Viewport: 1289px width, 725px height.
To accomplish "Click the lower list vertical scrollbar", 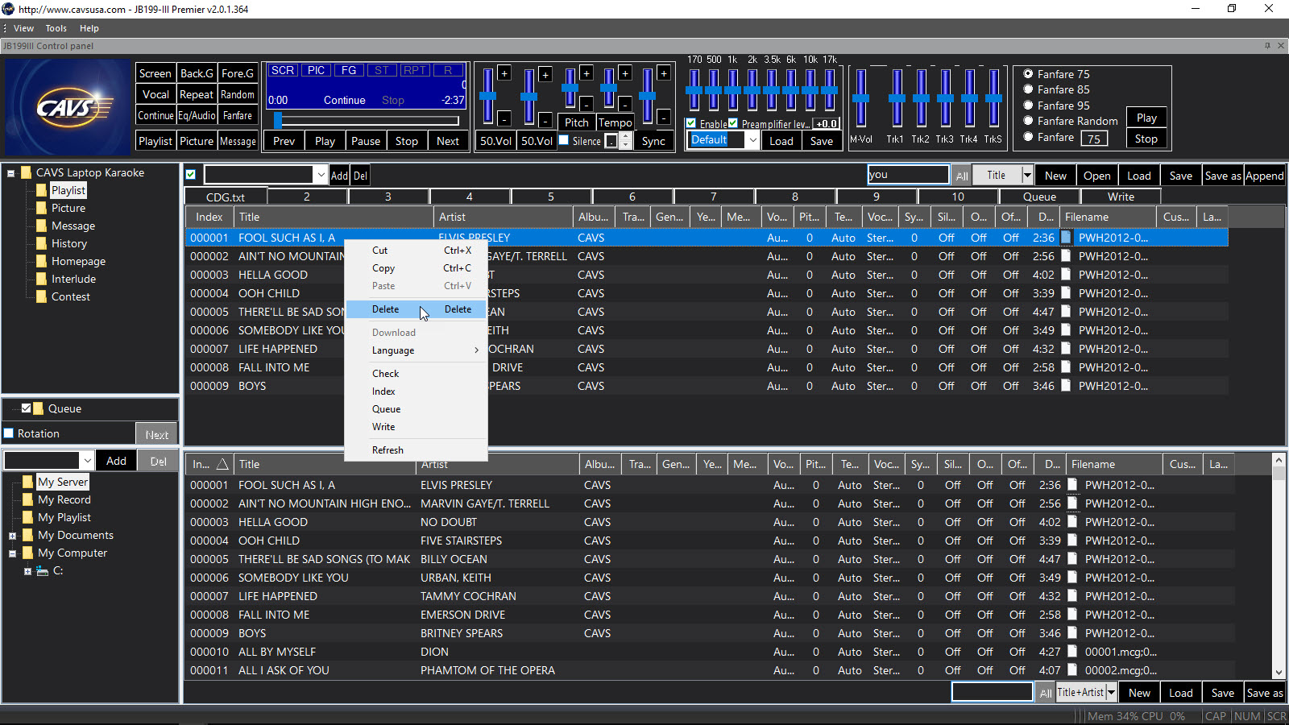I will [x=1279, y=566].
